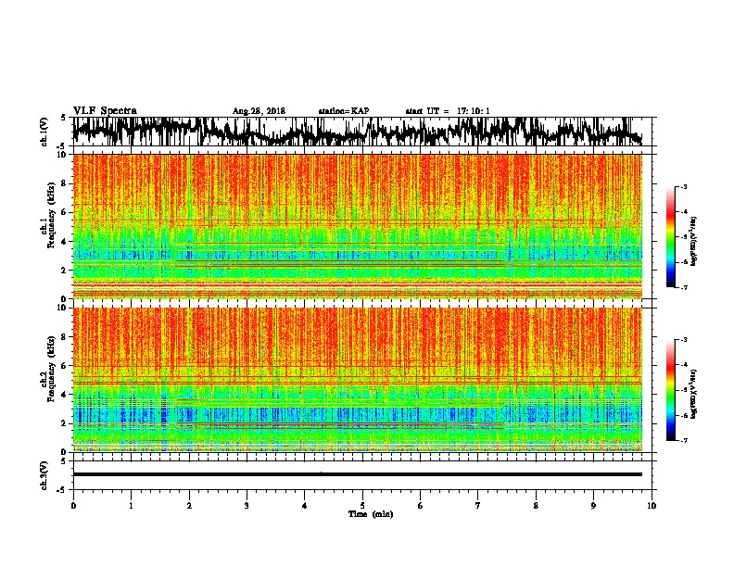Click the "2" tick on the time axis
Image resolution: width=734 pixels, height=567 pixels.
[189, 506]
